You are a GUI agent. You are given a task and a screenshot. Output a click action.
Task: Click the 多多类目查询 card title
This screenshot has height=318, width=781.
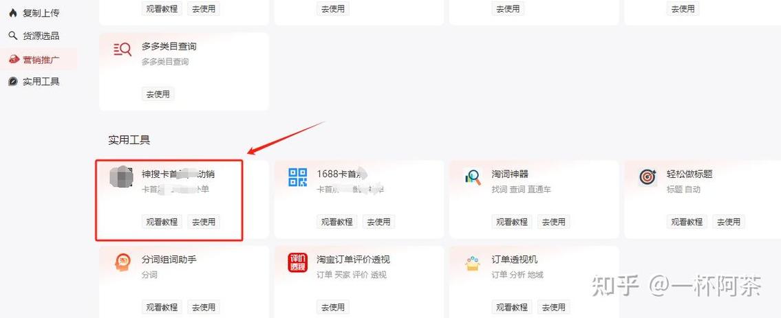(169, 46)
